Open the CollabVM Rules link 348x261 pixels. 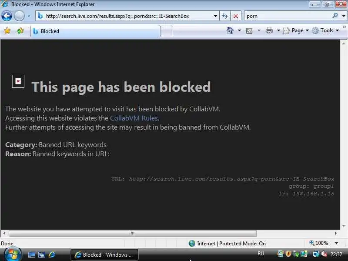pos(134,118)
